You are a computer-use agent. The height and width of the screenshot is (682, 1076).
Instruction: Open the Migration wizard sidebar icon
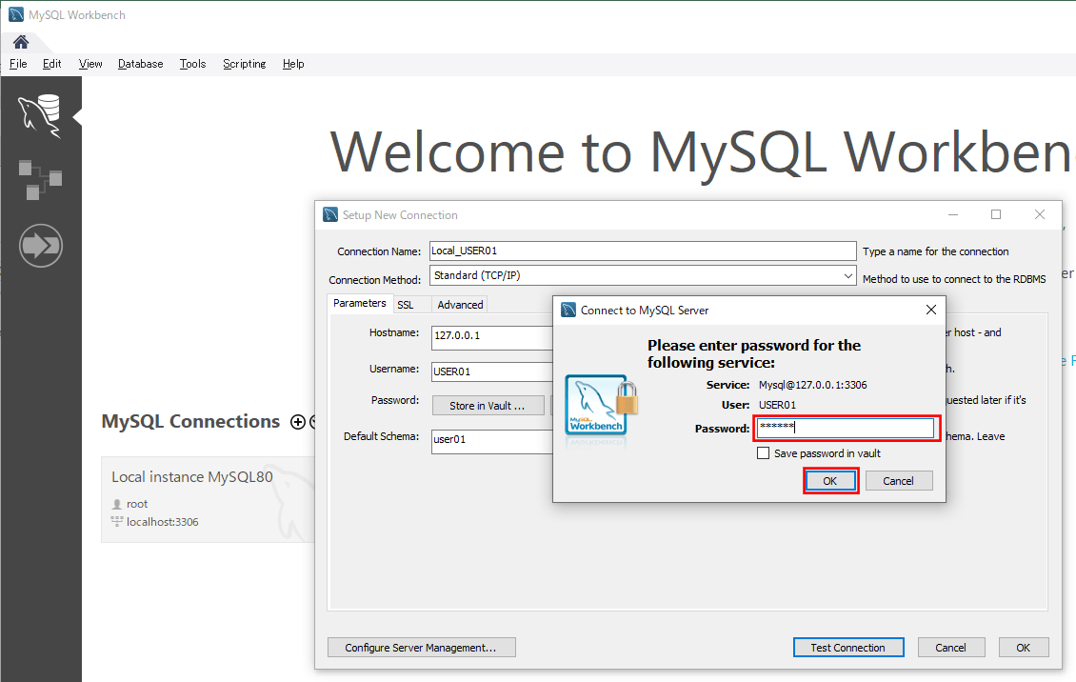(x=40, y=247)
